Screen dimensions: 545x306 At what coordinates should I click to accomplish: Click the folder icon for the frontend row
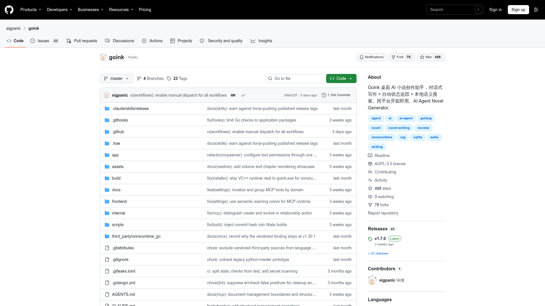click(107, 201)
